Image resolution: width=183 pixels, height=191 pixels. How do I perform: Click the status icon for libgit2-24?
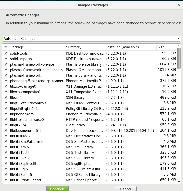(6, 125)
